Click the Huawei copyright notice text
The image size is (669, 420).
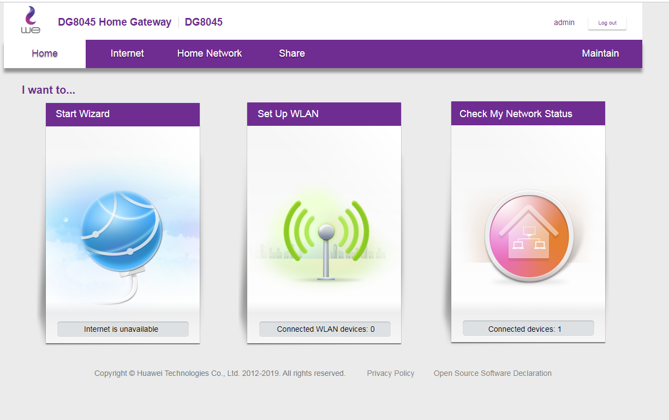tap(220, 373)
